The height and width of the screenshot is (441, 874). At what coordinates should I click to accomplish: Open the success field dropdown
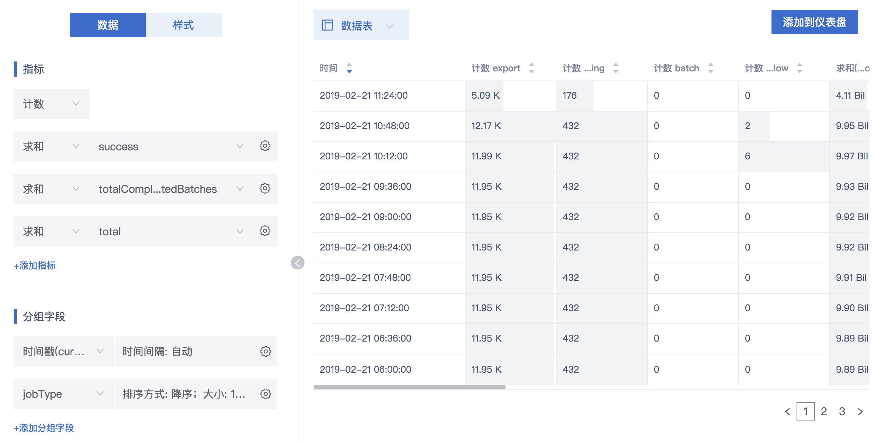[171, 146]
